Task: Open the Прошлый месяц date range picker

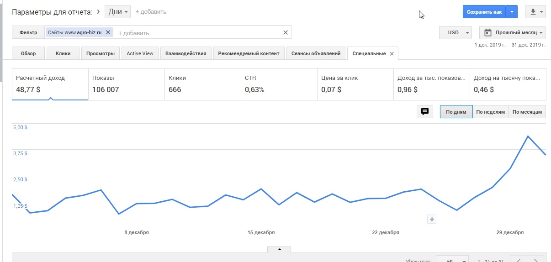Action: coord(513,32)
